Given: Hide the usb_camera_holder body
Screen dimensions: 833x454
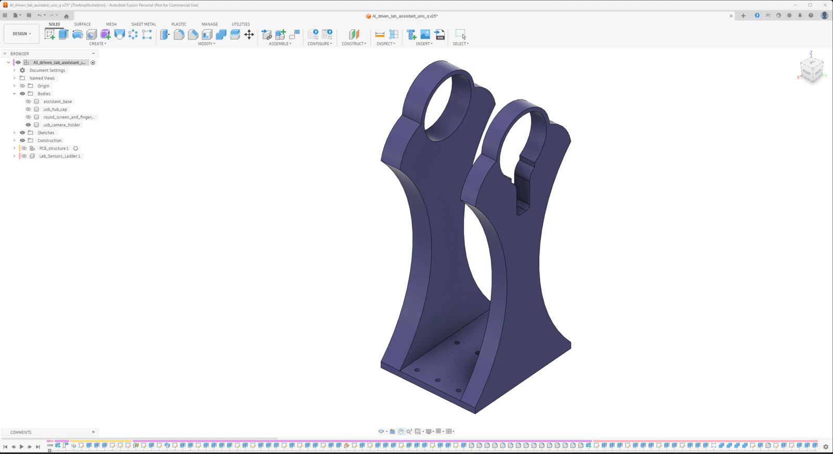Looking at the screenshot, I should coord(28,125).
